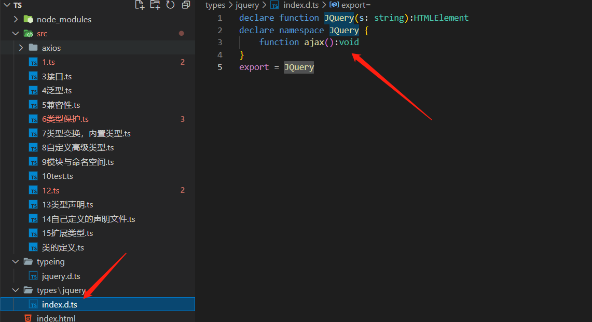Click the ajax function name on line 3
Screen dimensions: 592x322
[x=314, y=43]
